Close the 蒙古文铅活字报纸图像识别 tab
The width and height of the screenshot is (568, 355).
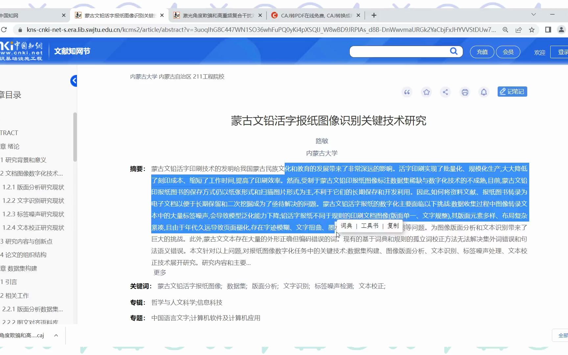162,15
